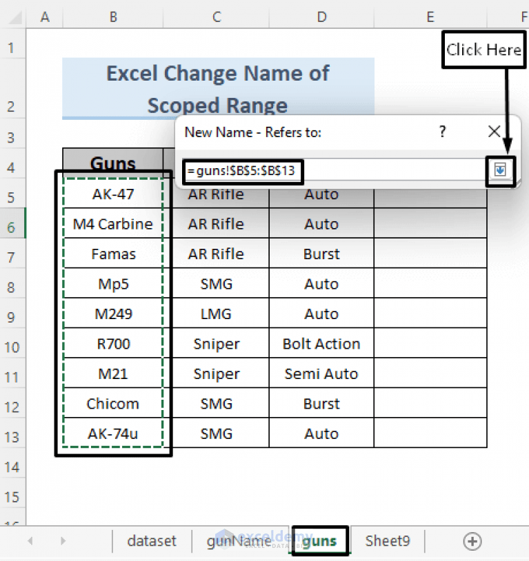Select the Bolt Action cell for R700
The height and width of the screenshot is (561, 529).
point(321,343)
